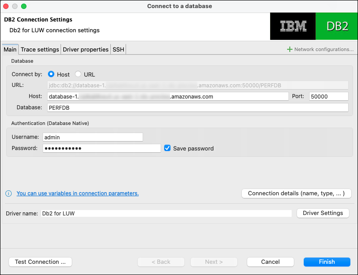Image resolution: width=358 pixels, height=275 pixels.
Task: Open the Driver properties tab
Action: (x=85, y=49)
